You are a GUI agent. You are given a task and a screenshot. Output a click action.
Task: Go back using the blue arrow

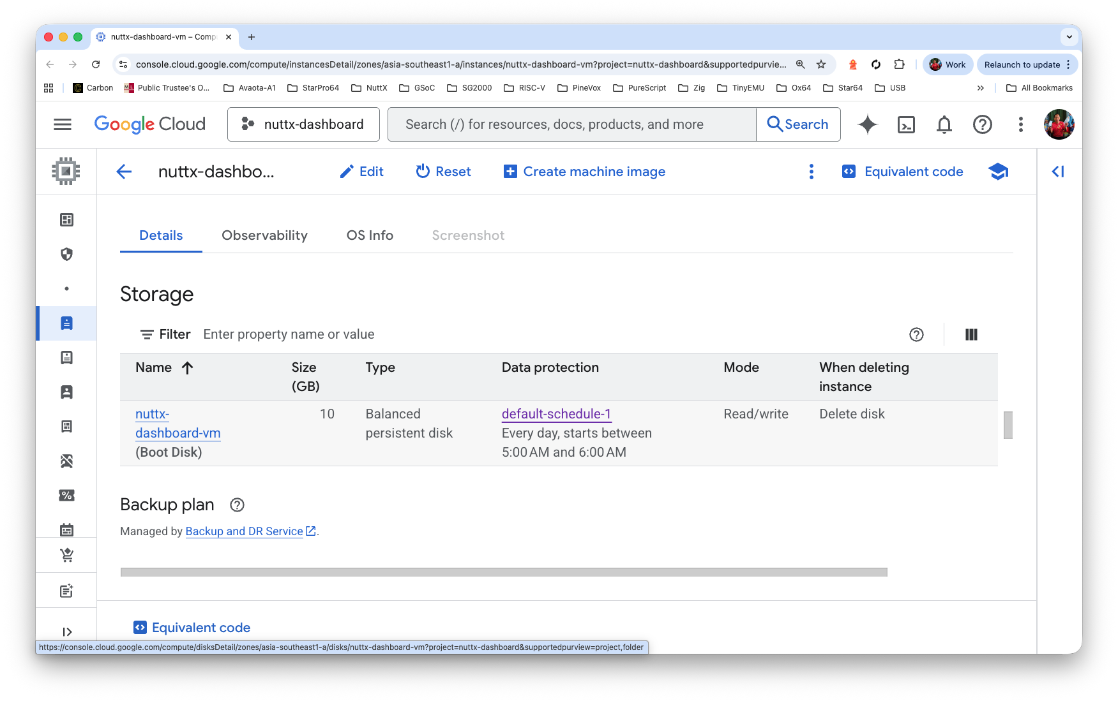point(124,172)
